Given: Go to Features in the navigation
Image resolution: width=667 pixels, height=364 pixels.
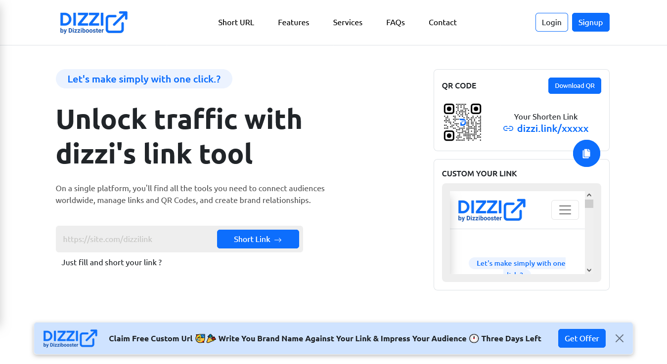Looking at the screenshot, I should click(293, 22).
